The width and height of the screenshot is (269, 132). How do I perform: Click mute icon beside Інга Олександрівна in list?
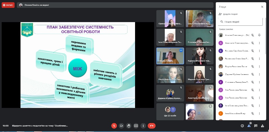[252, 106]
